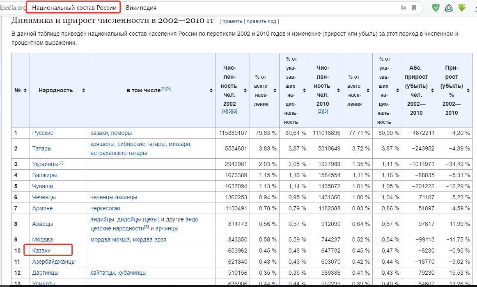Open the Башкиры link

pos(44,175)
